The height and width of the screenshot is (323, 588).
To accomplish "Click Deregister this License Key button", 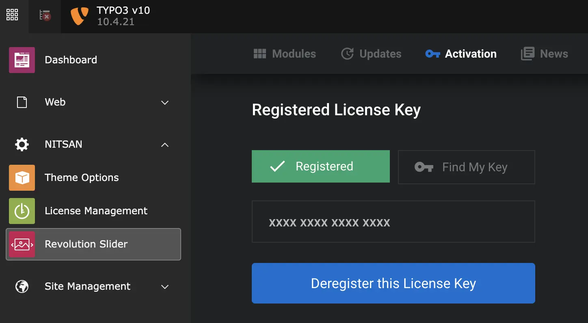I will click(x=393, y=283).
